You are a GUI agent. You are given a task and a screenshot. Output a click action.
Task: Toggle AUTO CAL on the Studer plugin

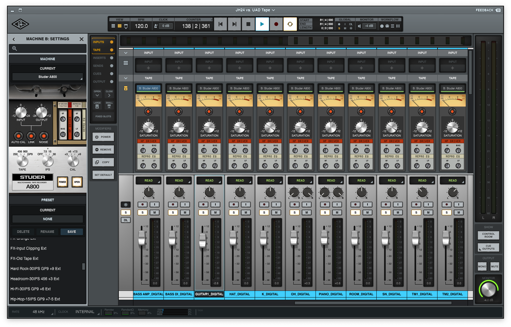point(18,136)
